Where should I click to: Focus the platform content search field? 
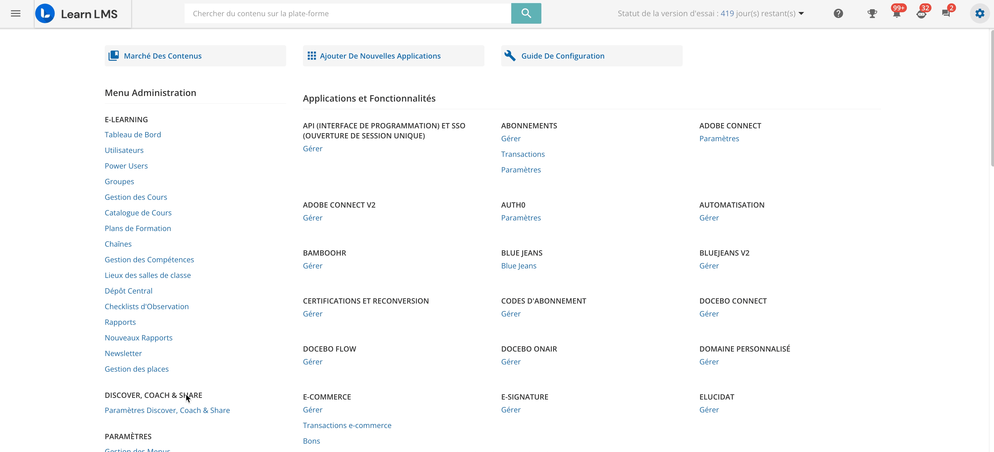point(348,13)
